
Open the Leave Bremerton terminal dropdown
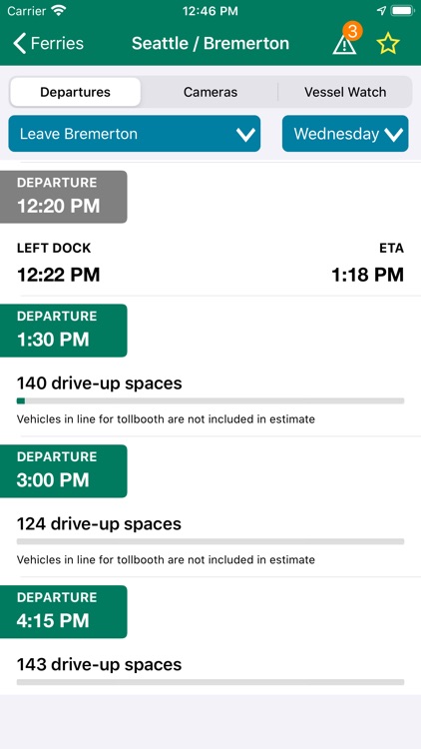135,134
